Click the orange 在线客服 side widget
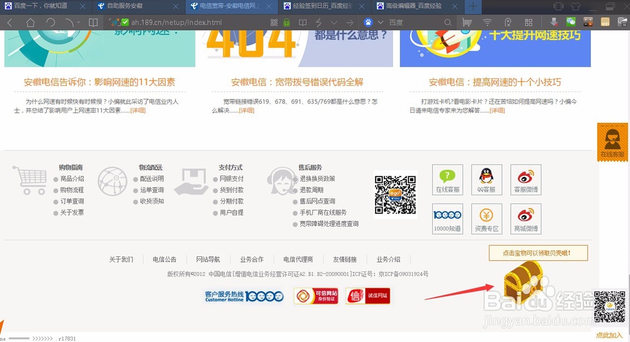The width and height of the screenshot is (630, 342). [x=612, y=142]
